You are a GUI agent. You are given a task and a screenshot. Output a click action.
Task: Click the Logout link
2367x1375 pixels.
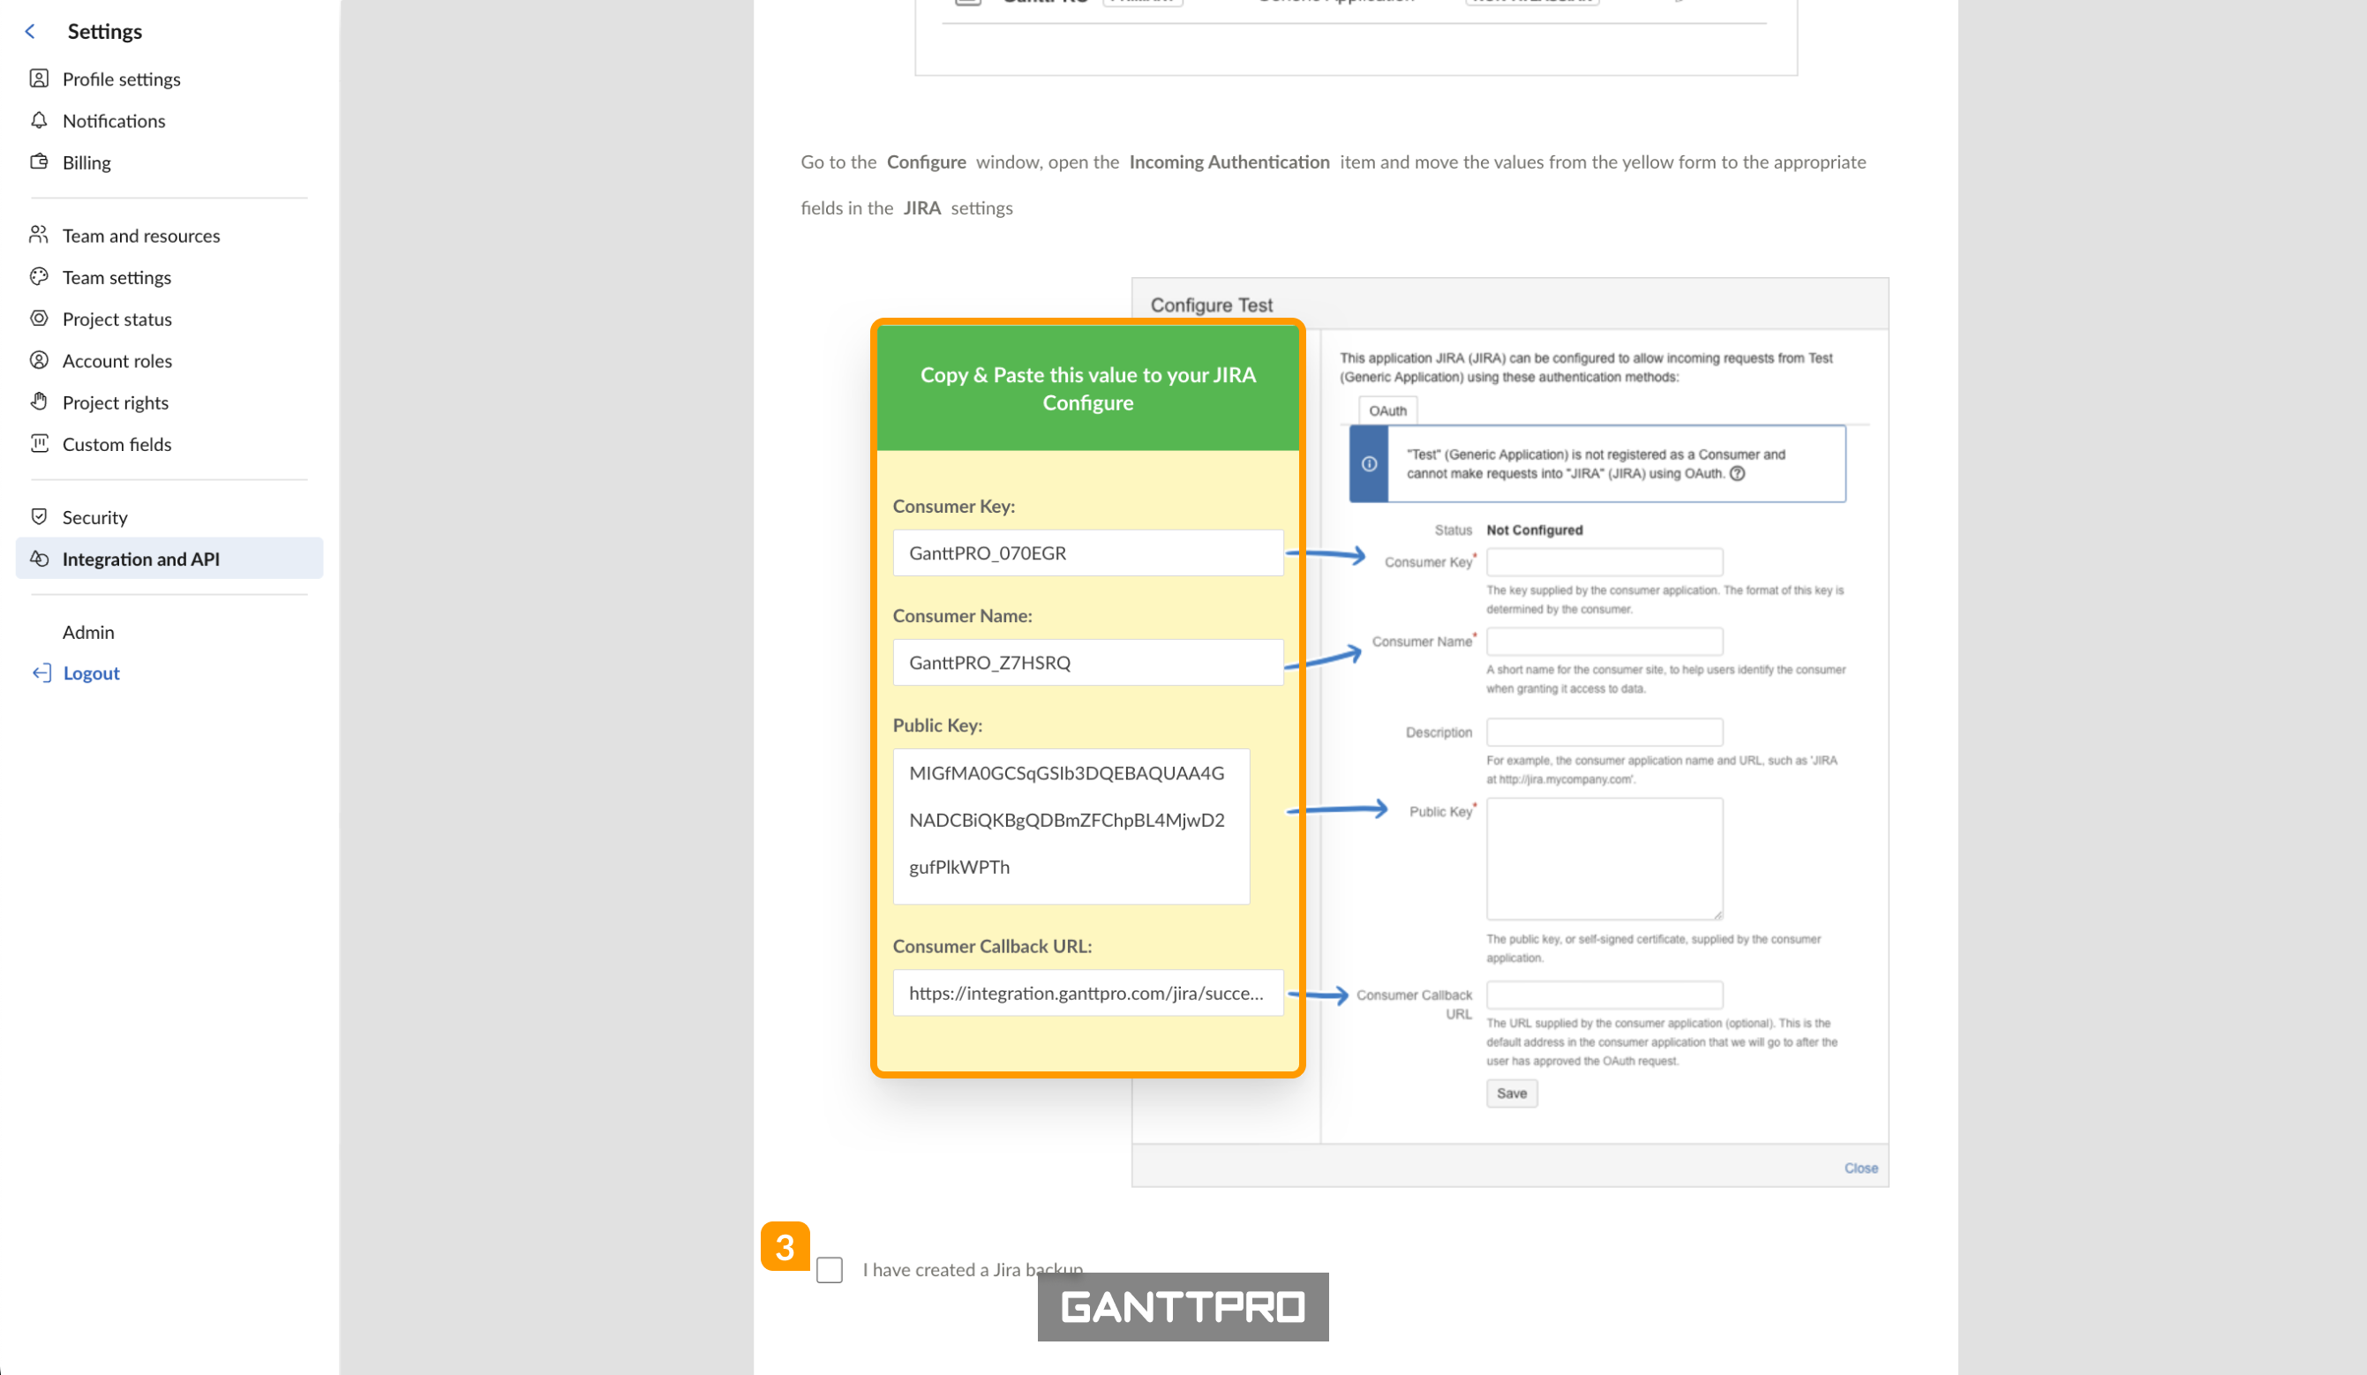[91, 672]
